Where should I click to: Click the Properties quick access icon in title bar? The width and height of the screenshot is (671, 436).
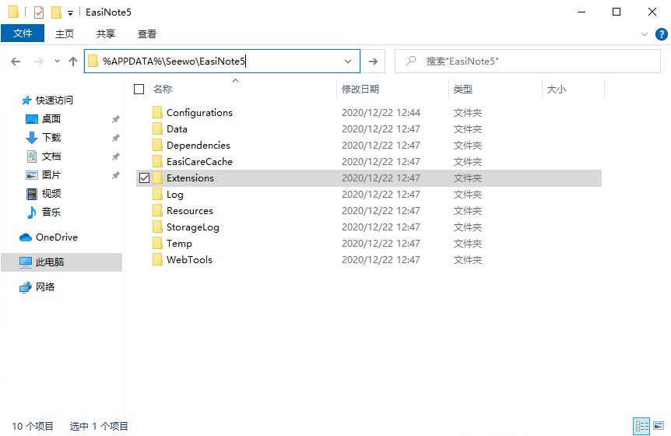tap(38, 12)
